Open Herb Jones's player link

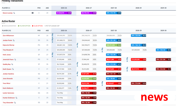tap(7, 55)
